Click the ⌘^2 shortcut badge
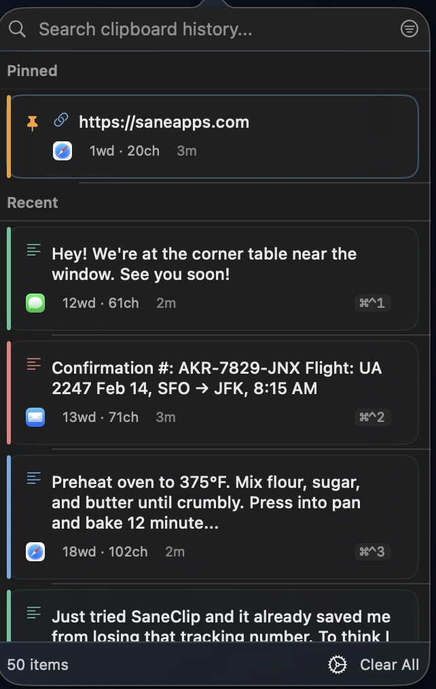436x689 pixels. tap(372, 417)
